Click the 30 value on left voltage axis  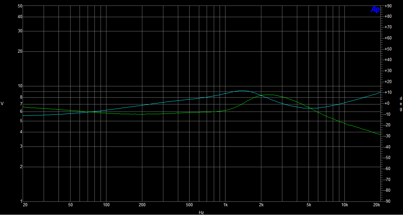[20, 31]
